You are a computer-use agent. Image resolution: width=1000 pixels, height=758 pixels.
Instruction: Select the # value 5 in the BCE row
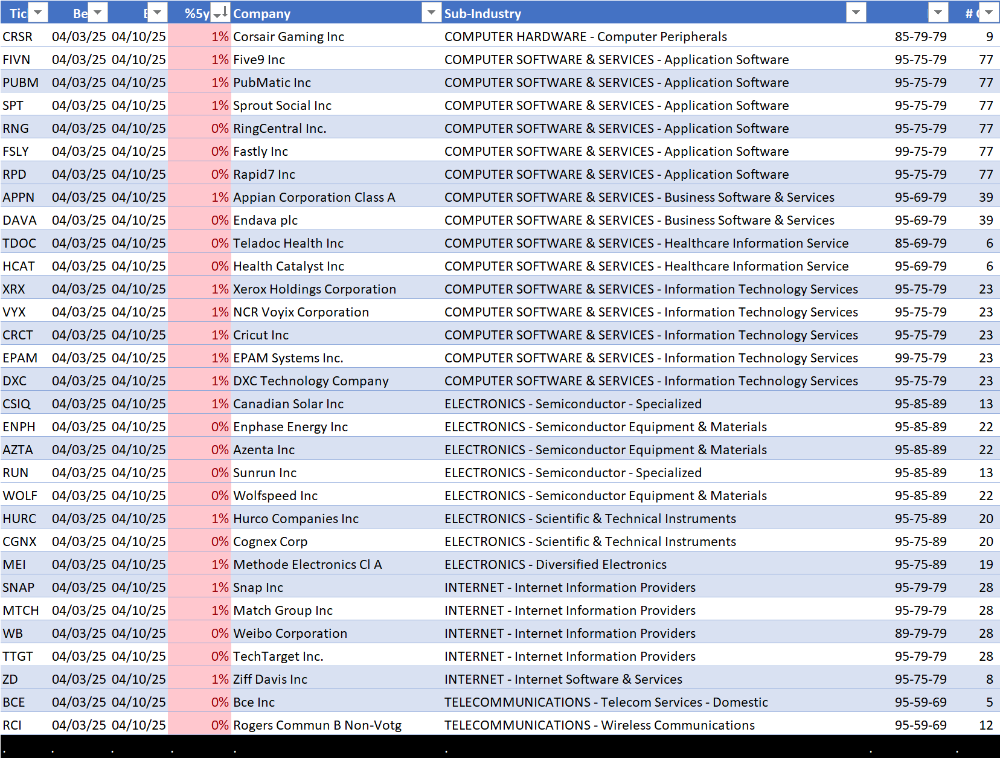point(989,702)
